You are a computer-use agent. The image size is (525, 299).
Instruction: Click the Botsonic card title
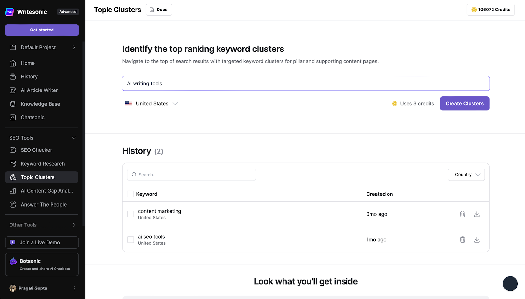pyautogui.click(x=30, y=261)
